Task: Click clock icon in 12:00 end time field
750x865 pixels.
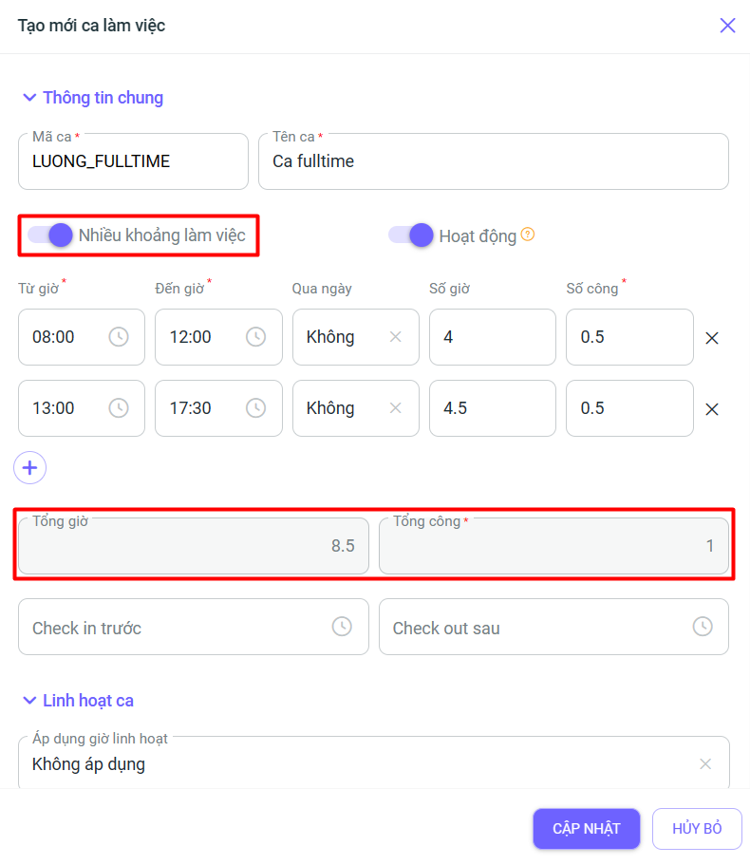Action: (256, 336)
